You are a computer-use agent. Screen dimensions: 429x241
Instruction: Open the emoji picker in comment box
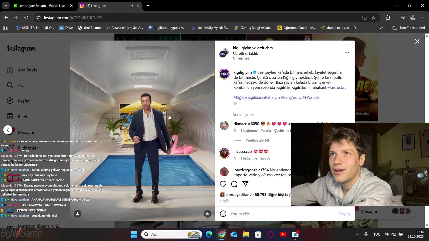(223, 214)
